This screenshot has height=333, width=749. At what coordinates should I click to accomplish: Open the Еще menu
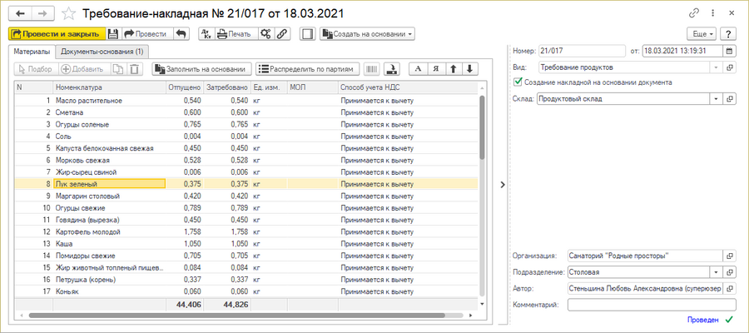pos(701,34)
